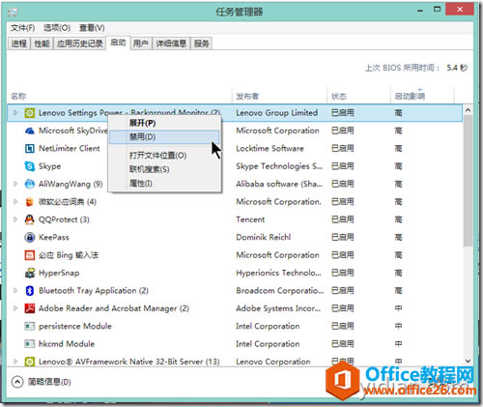The height and width of the screenshot is (407, 483).
Task: Switch to the 服务 tab
Action: [201, 44]
